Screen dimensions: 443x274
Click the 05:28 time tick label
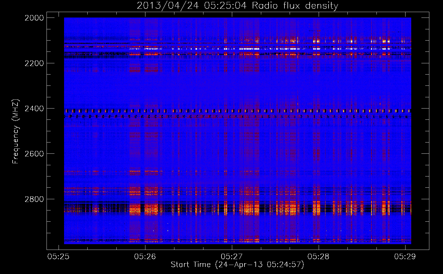(318, 256)
